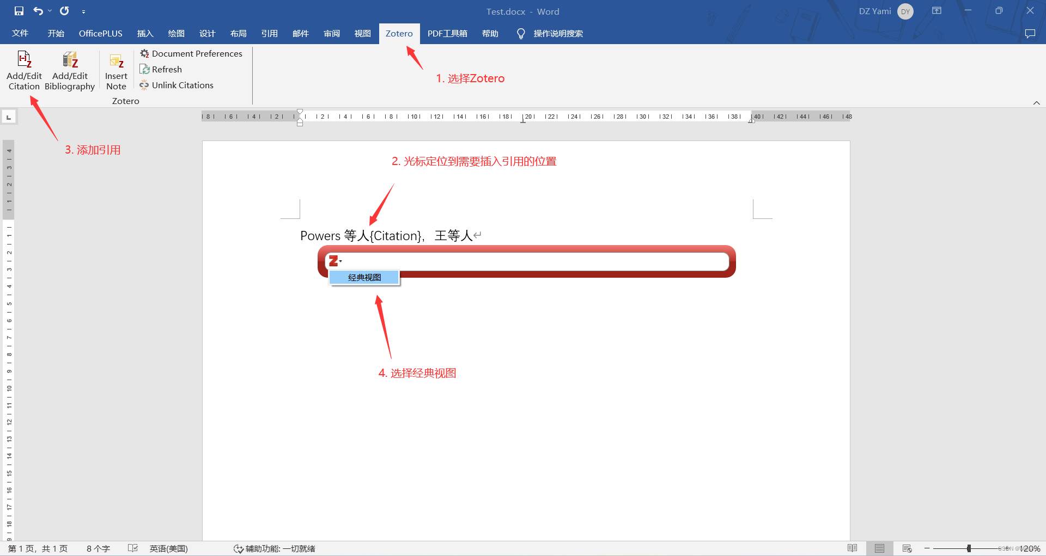The height and width of the screenshot is (556, 1046).
Task: Open Customize Quick Access Toolbar dropdown
Action: click(83, 11)
